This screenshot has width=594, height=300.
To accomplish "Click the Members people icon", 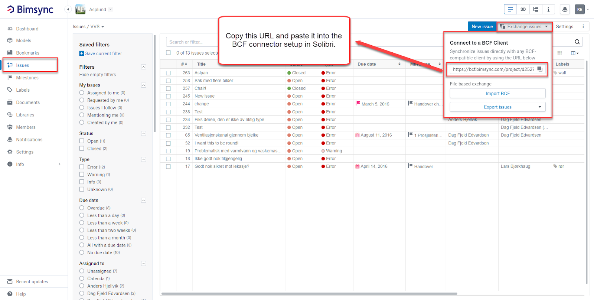I will tap(10, 127).
